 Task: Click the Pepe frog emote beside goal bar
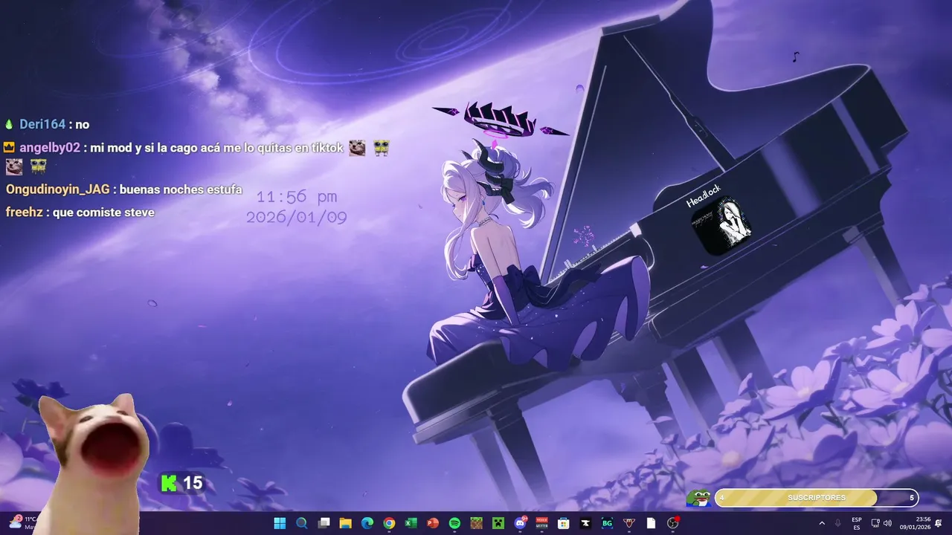[699, 498]
